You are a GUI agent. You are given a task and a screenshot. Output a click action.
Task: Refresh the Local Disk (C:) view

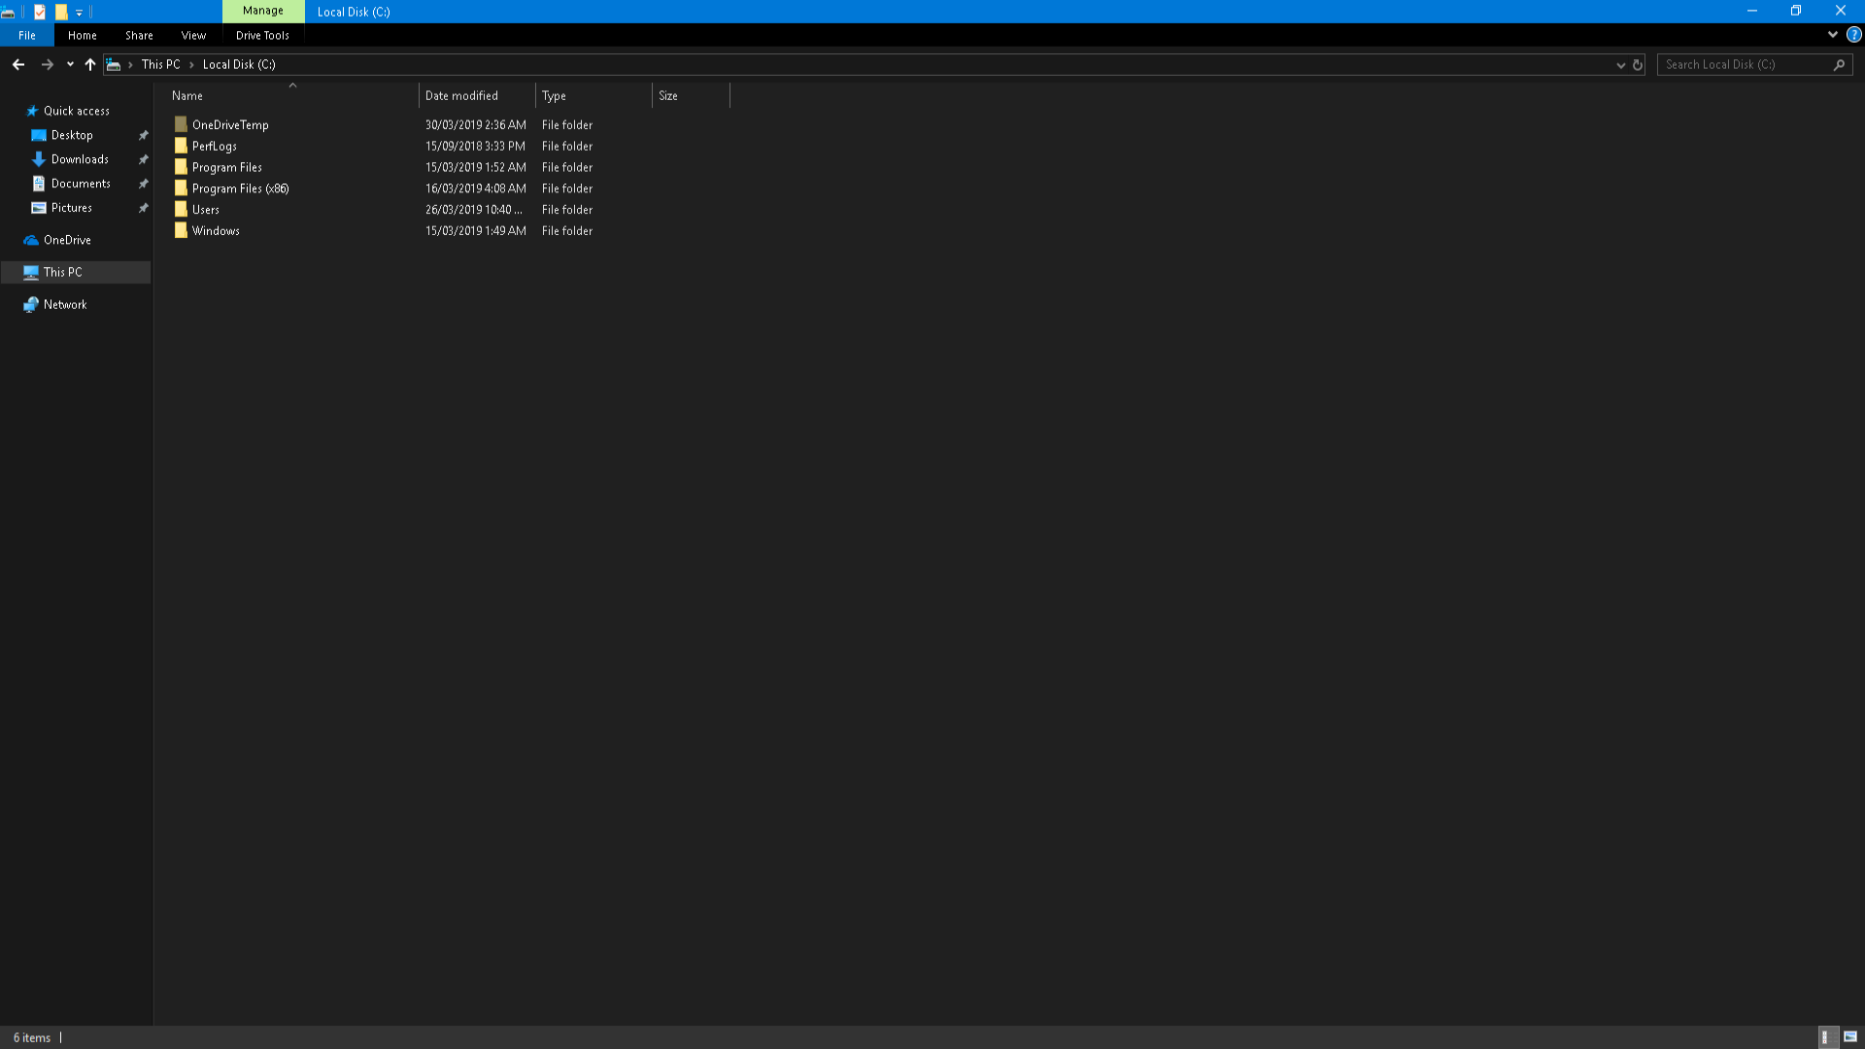coord(1638,65)
